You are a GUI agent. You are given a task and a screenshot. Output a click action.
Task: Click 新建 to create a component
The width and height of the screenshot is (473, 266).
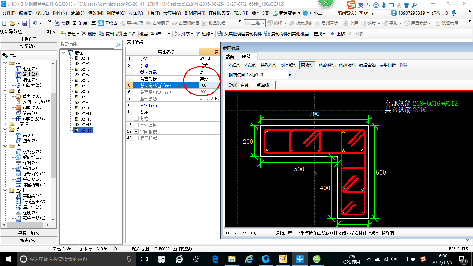tap(70, 34)
